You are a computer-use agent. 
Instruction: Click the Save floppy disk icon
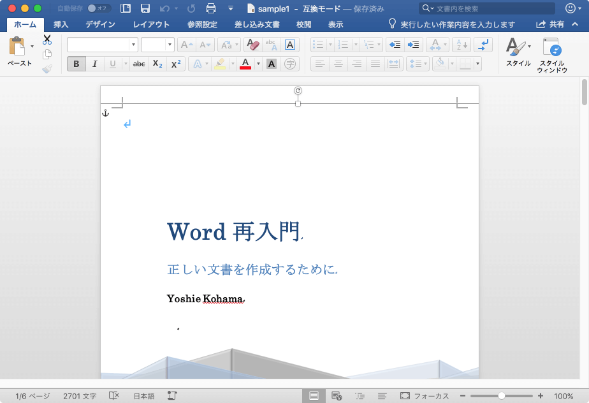click(x=145, y=8)
